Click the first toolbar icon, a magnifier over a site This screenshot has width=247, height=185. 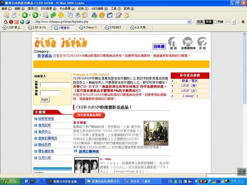point(6,15)
